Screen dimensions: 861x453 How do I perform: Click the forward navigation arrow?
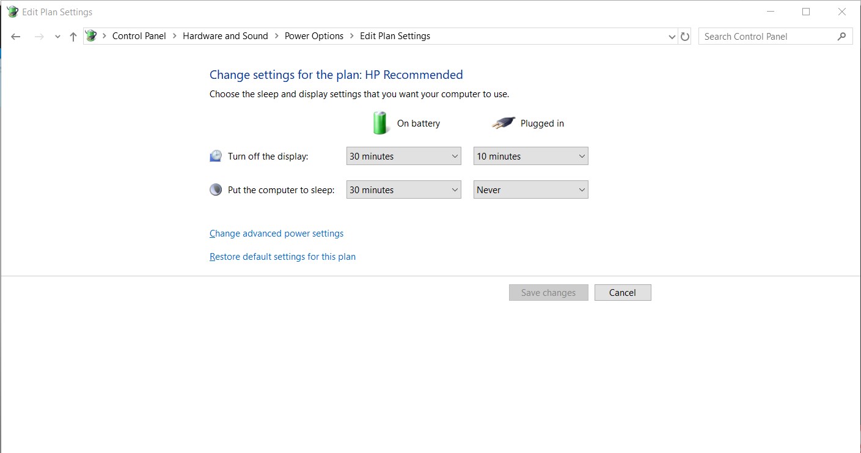coord(39,37)
